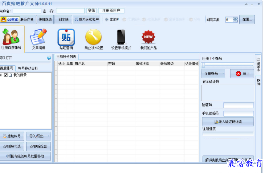Click the red X stop button
This screenshot has width=265, height=173.
(x=242, y=74)
